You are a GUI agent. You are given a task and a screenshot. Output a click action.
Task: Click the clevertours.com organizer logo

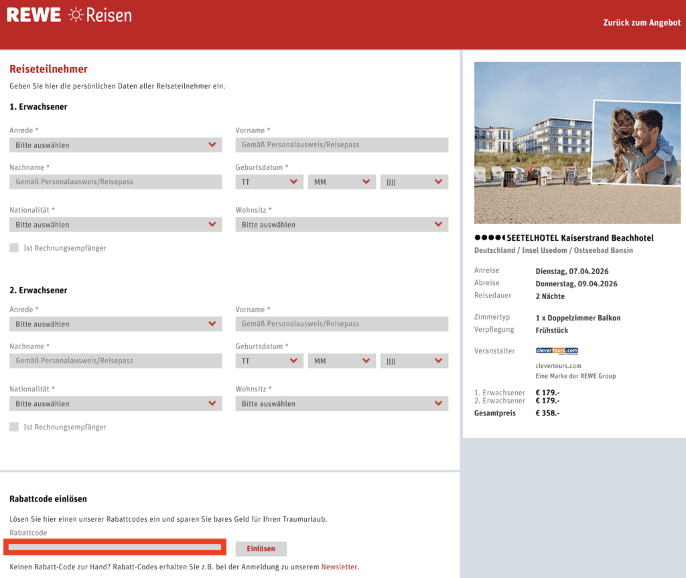557,351
